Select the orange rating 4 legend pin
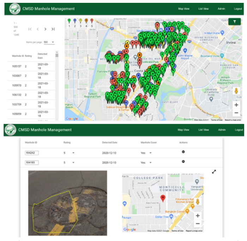This screenshot has height=241, width=247. pyautogui.click(x=86, y=21)
